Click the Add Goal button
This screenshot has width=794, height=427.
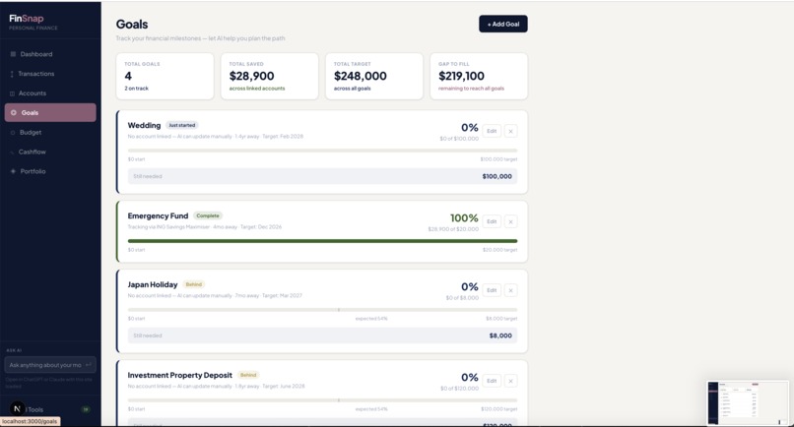tap(503, 24)
